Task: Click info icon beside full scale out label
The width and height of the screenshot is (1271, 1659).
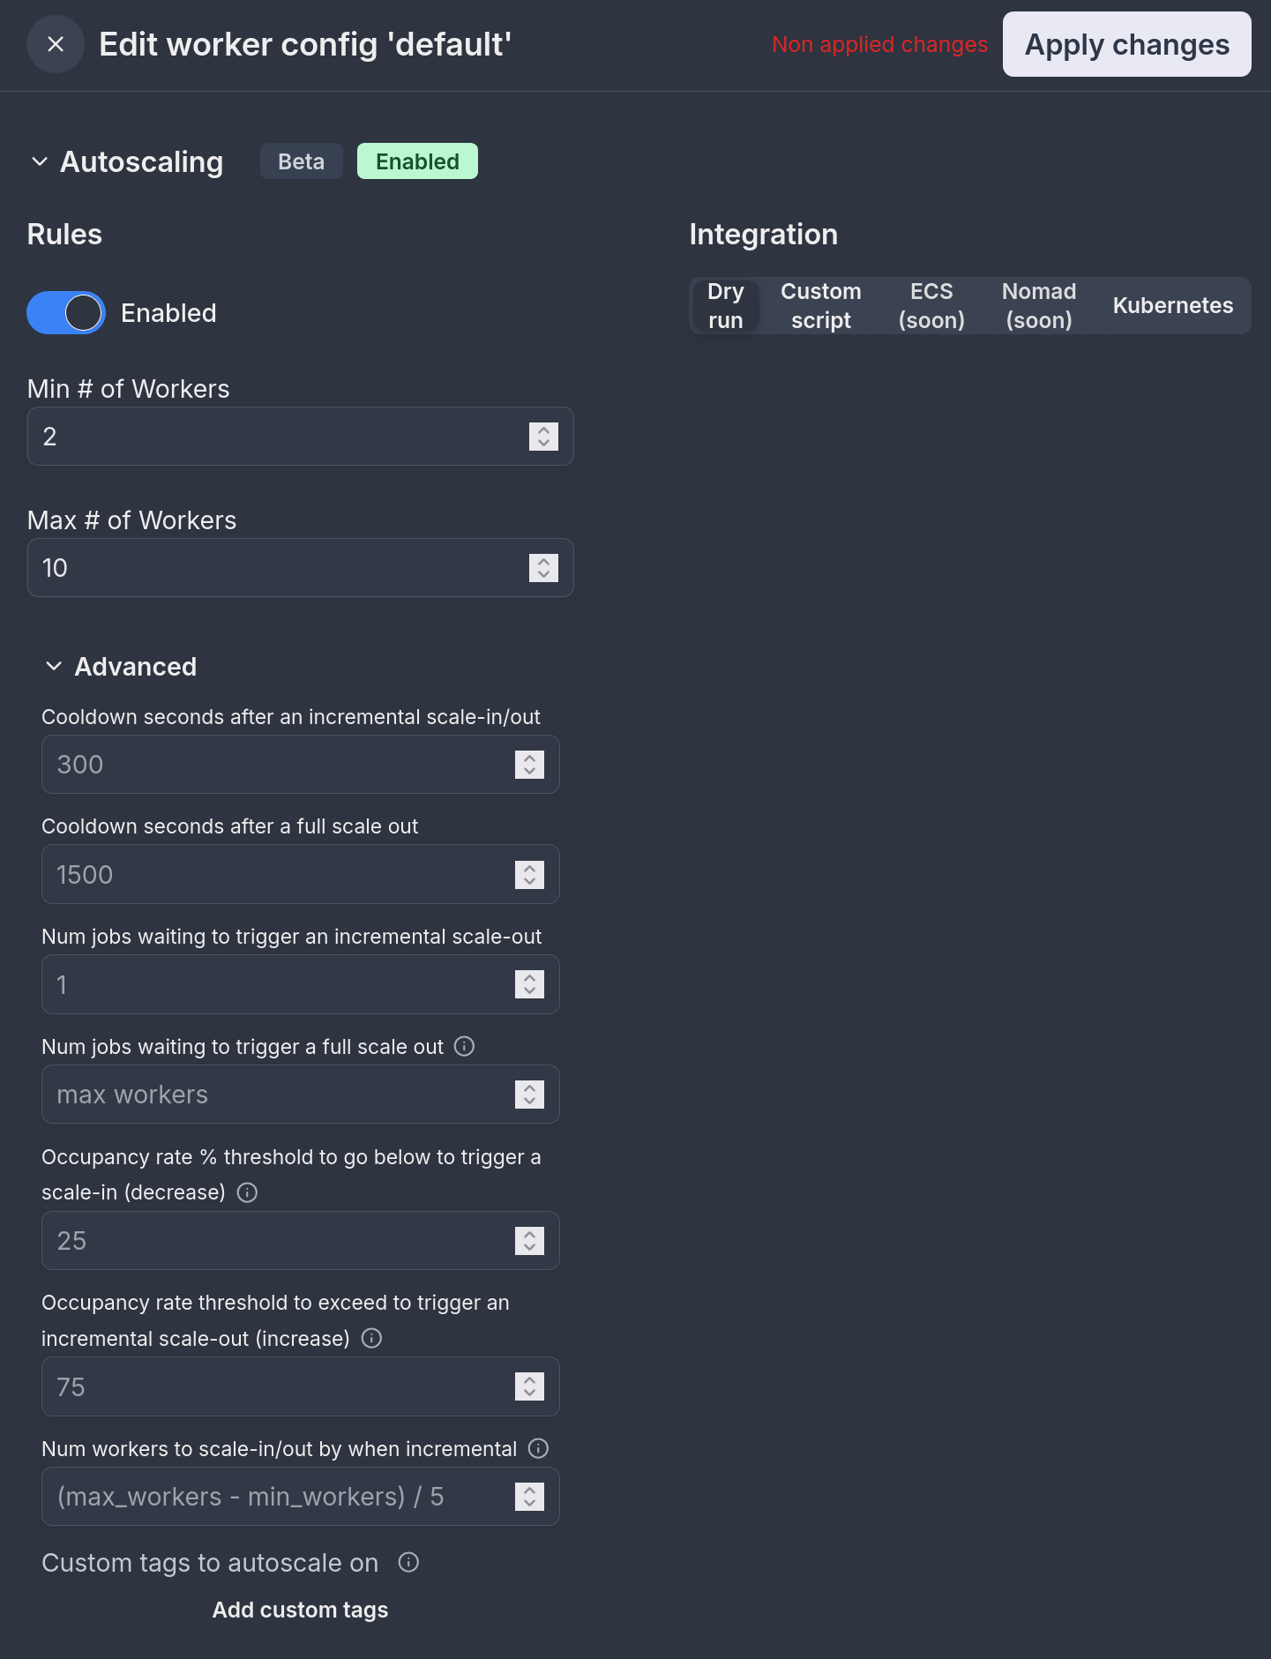Action: pyautogui.click(x=464, y=1046)
